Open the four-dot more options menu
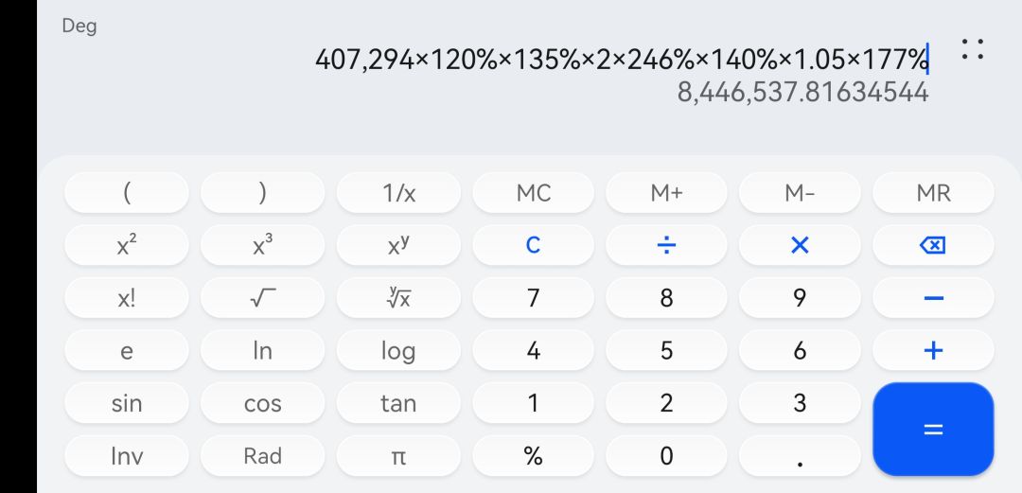Viewport: 1022px width, 493px height. [x=972, y=50]
